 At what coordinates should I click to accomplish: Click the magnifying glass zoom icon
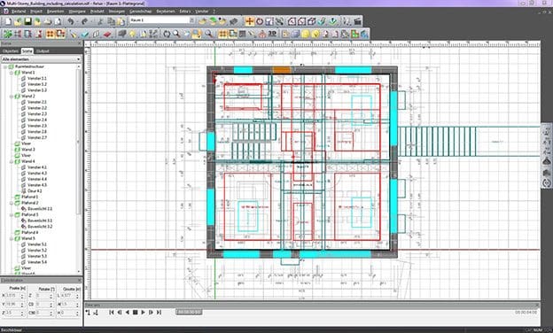tap(176, 34)
